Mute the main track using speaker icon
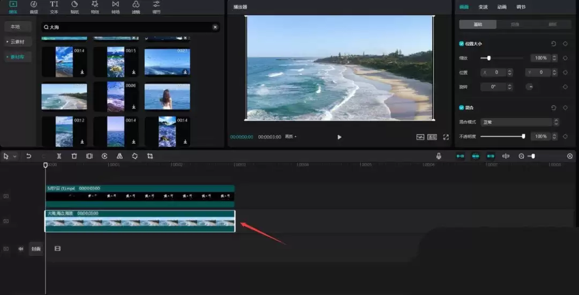The height and width of the screenshot is (295, 579). click(x=21, y=249)
